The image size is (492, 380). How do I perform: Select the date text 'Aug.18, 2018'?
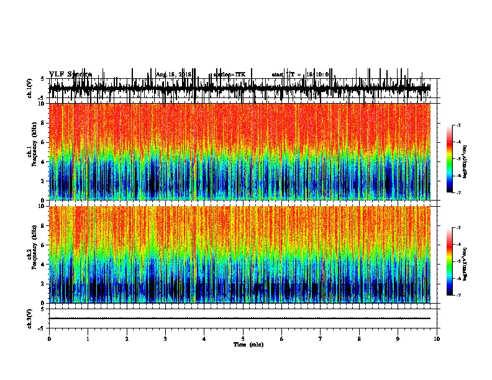(x=173, y=75)
